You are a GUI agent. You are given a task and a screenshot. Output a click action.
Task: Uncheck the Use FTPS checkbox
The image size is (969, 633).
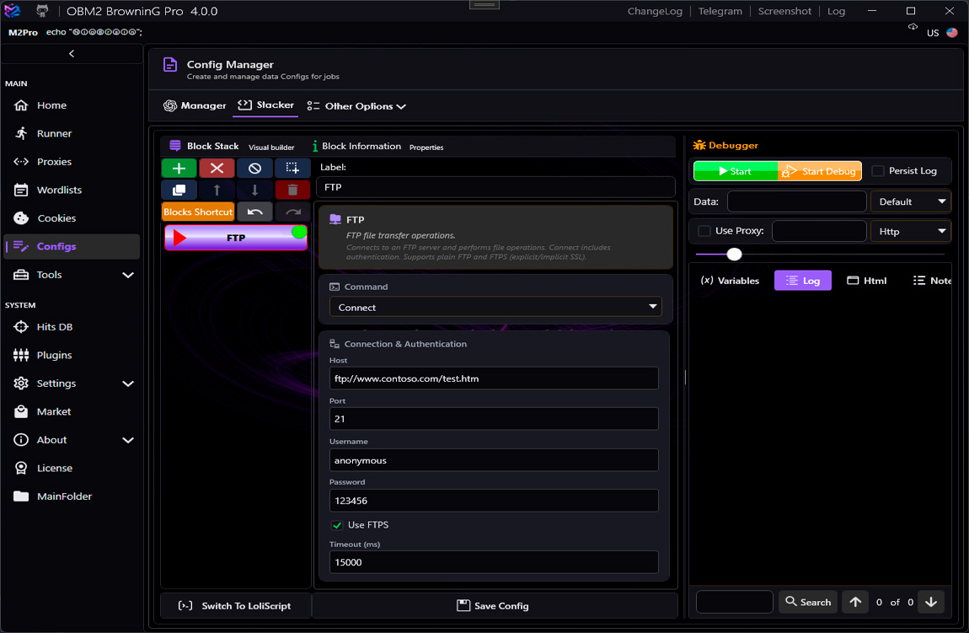[337, 525]
